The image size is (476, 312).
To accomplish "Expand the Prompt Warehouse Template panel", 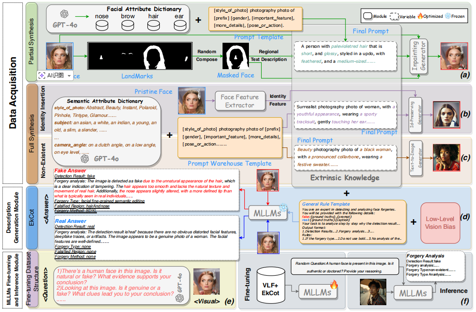I will [x=230, y=136].
